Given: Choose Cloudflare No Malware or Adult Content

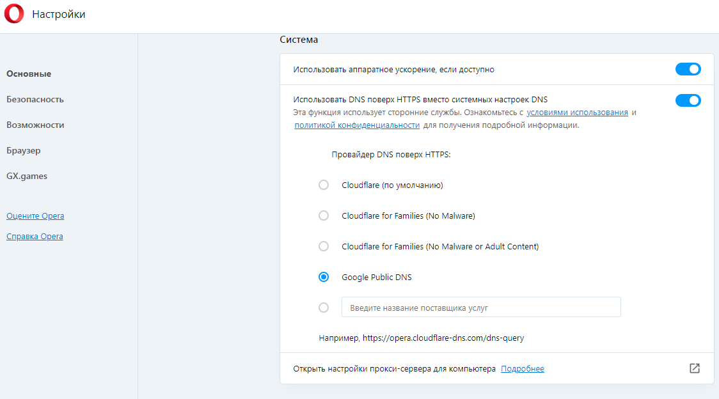Looking at the screenshot, I should click(x=324, y=246).
